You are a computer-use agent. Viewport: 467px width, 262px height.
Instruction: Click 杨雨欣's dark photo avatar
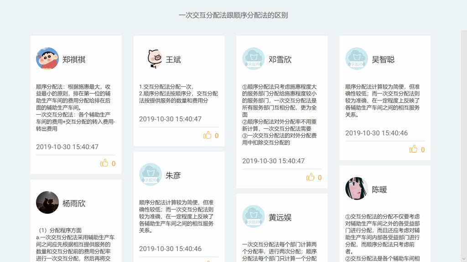[47, 202]
